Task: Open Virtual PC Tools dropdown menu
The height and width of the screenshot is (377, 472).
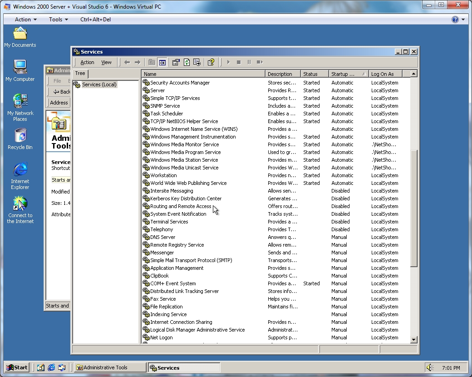Action: [58, 20]
